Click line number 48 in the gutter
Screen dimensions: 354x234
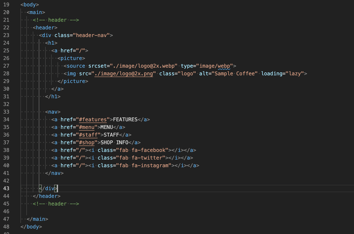[6, 227]
